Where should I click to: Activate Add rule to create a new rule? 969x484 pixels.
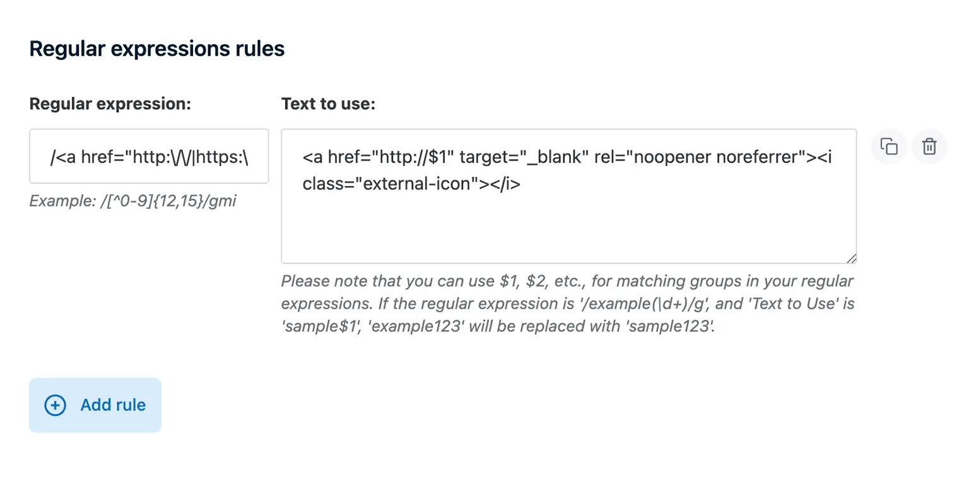click(95, 405)
